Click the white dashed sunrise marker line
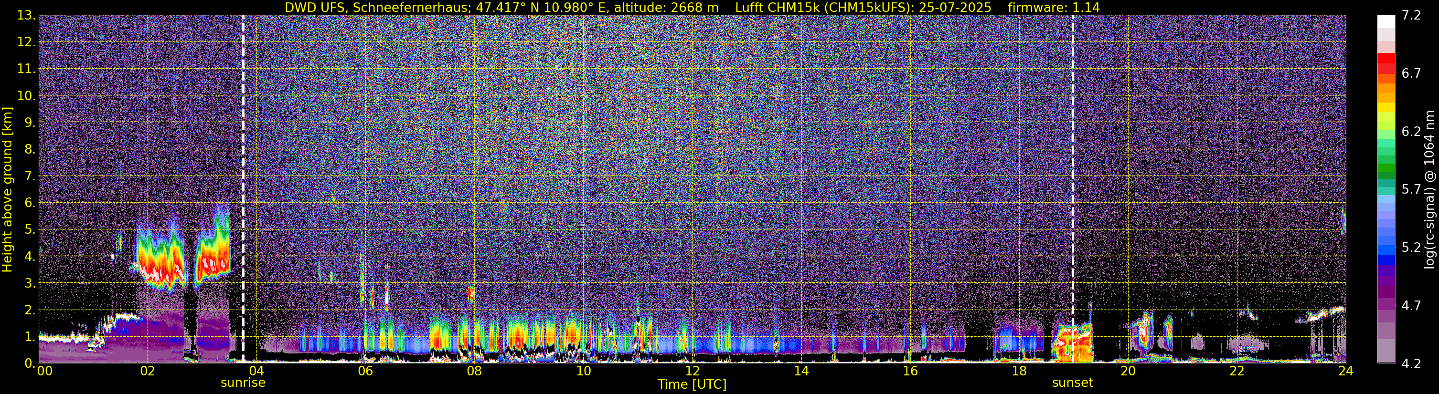The height and width of the screenshot is (394, 1439). coord(243,188)
